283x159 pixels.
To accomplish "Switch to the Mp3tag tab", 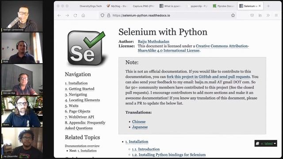I will tap(117, 6).
